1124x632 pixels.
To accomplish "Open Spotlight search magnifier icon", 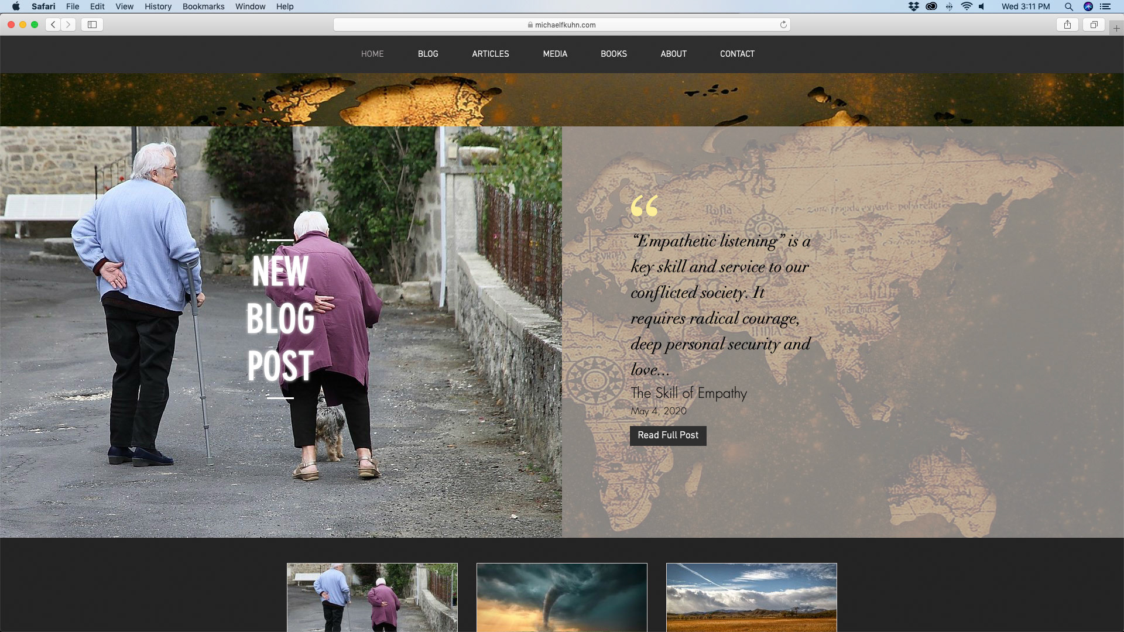I will 1068,6.
